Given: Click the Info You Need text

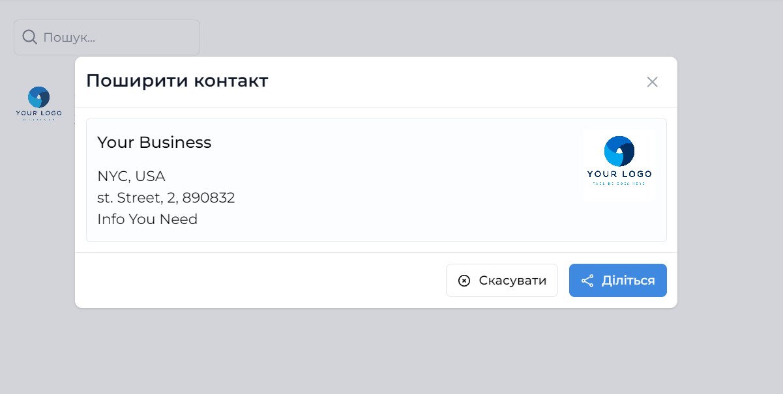Looking at the screenshot, I should (147, 219).
